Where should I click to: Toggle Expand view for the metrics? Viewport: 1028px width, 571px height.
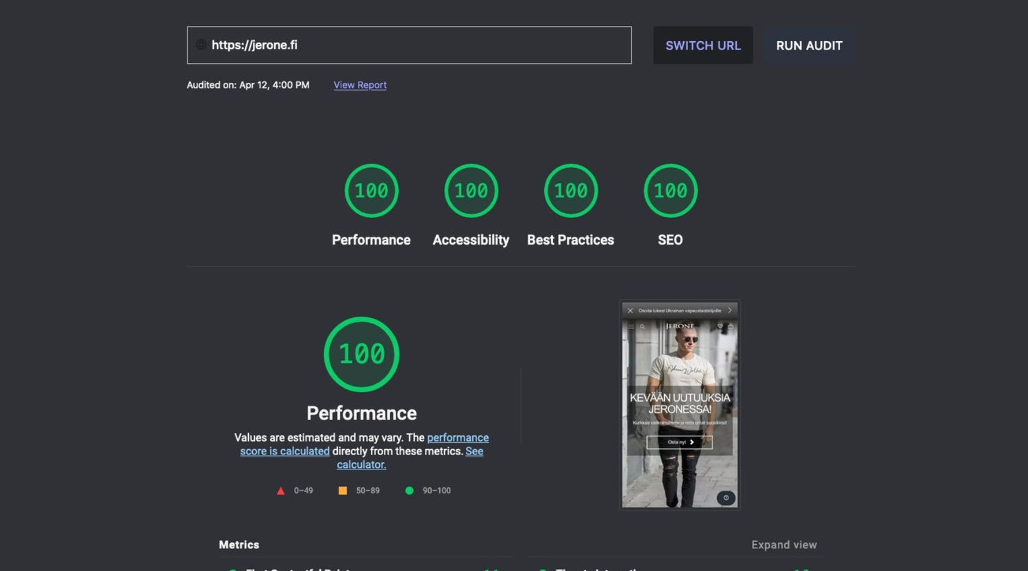(x=783, y=545)
